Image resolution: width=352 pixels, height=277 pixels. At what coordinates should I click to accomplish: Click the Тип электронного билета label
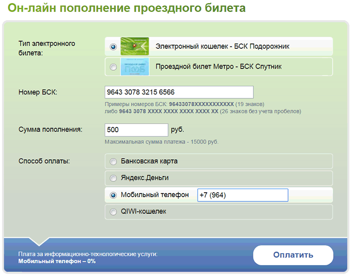[x=47, y=48]
